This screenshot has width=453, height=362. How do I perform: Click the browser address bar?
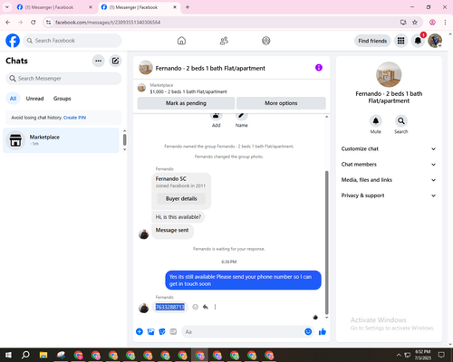coord(224,23)
